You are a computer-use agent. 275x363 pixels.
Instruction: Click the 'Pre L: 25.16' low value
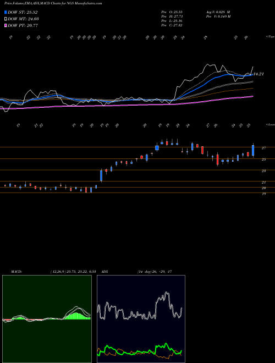172,21
